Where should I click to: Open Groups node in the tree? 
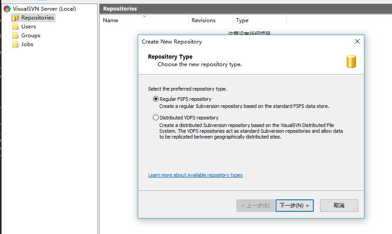pyautogui.click(x=31, y=36)
